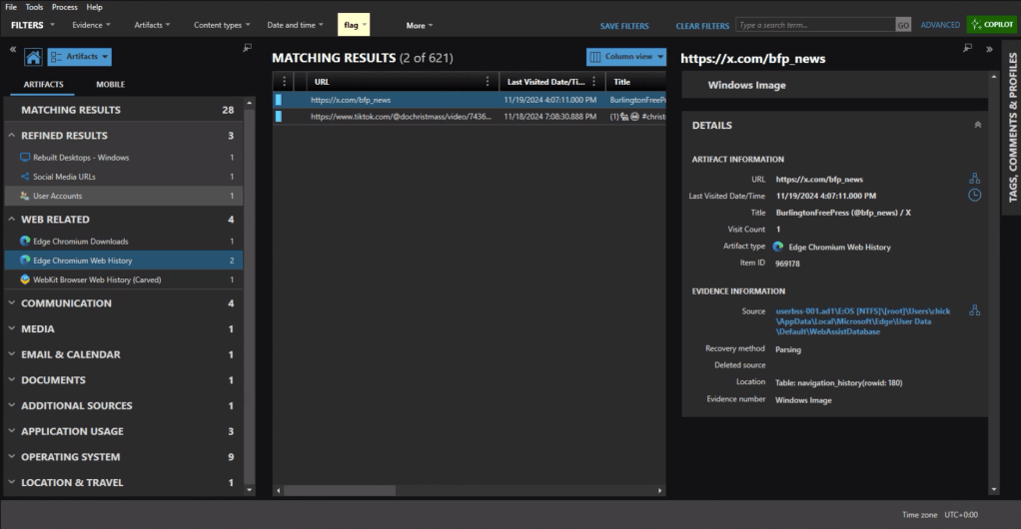Viewport: 1021px width, 529px height.
Task: Collapse the left pane with the double-chevron
Action: point(13,49)
